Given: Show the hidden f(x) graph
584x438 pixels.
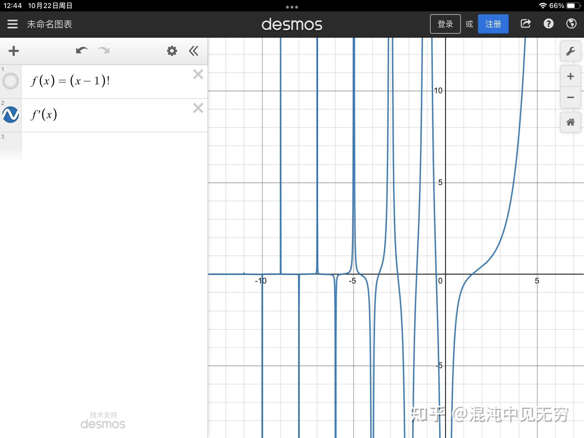Looking at the screenshot, I should coord(11,81).
